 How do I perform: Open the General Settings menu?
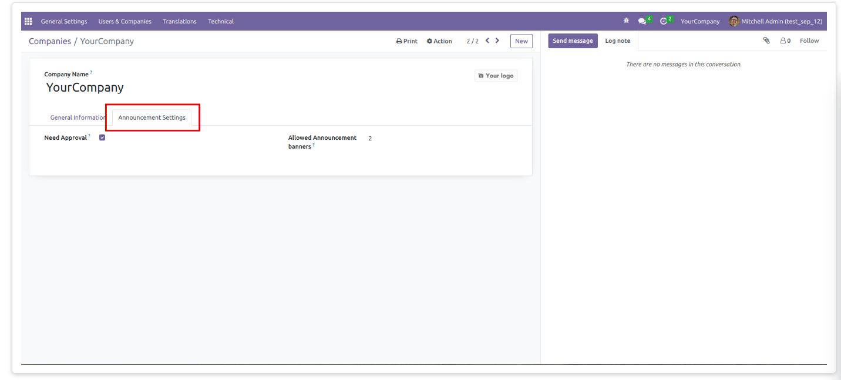(64, 21)
